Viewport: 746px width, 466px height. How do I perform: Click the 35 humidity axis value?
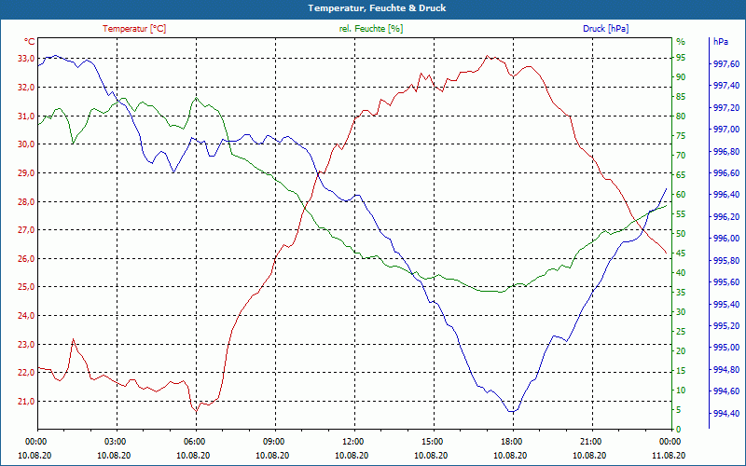tap(682, 293)
